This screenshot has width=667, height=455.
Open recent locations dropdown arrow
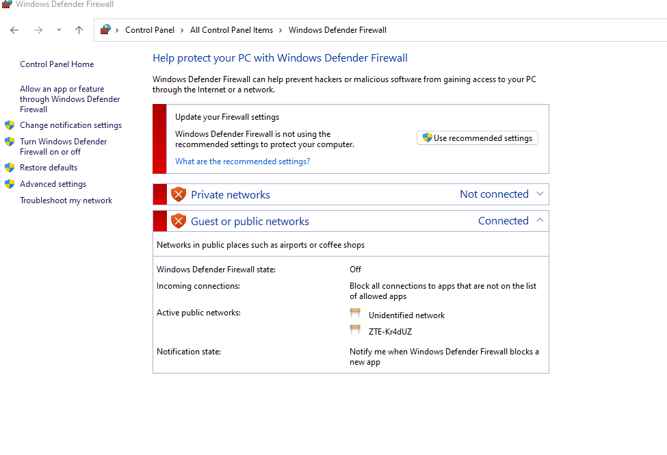click(x=59, y=30)
